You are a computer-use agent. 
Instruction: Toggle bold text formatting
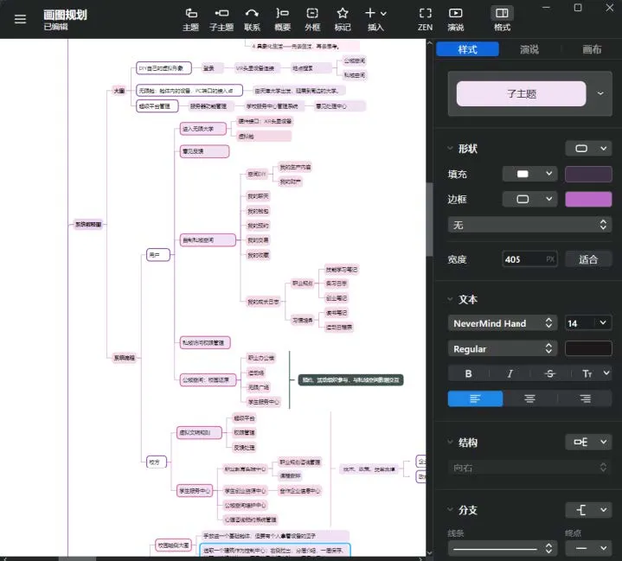pyautogui.click(x=469, y=373)
